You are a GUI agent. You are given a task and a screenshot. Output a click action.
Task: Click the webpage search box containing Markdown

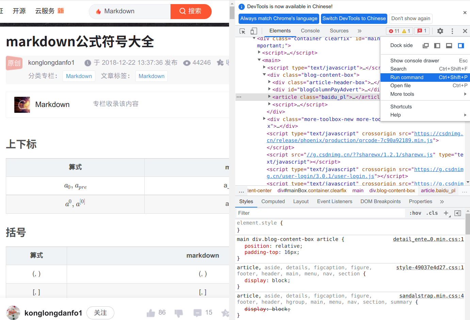130,11
